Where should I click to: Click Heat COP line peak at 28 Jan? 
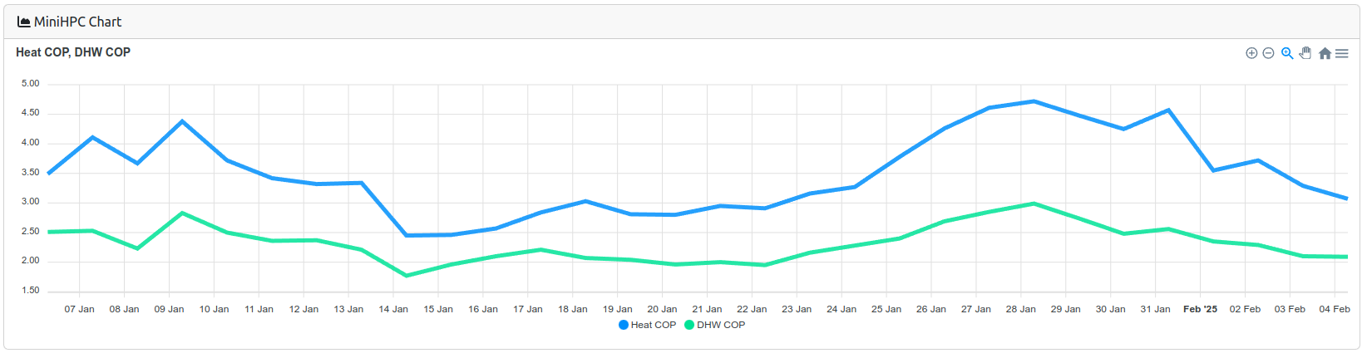1034,101
